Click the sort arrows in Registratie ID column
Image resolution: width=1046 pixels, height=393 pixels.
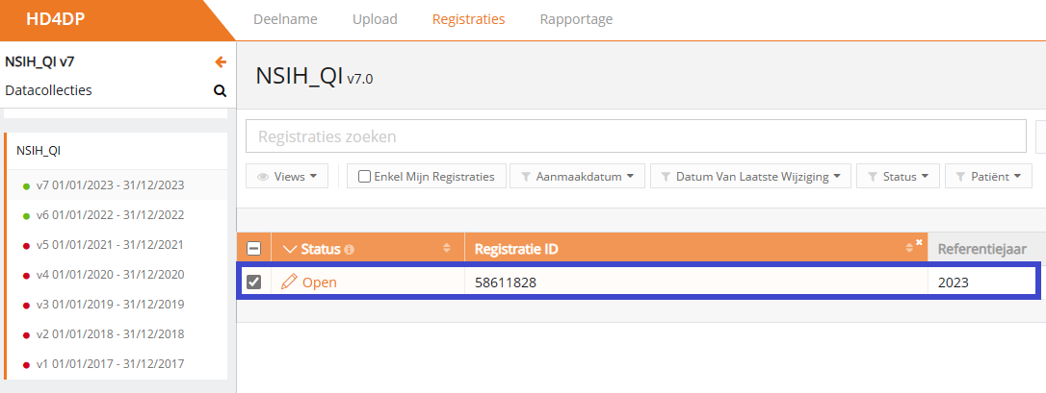tap(910, 250)
